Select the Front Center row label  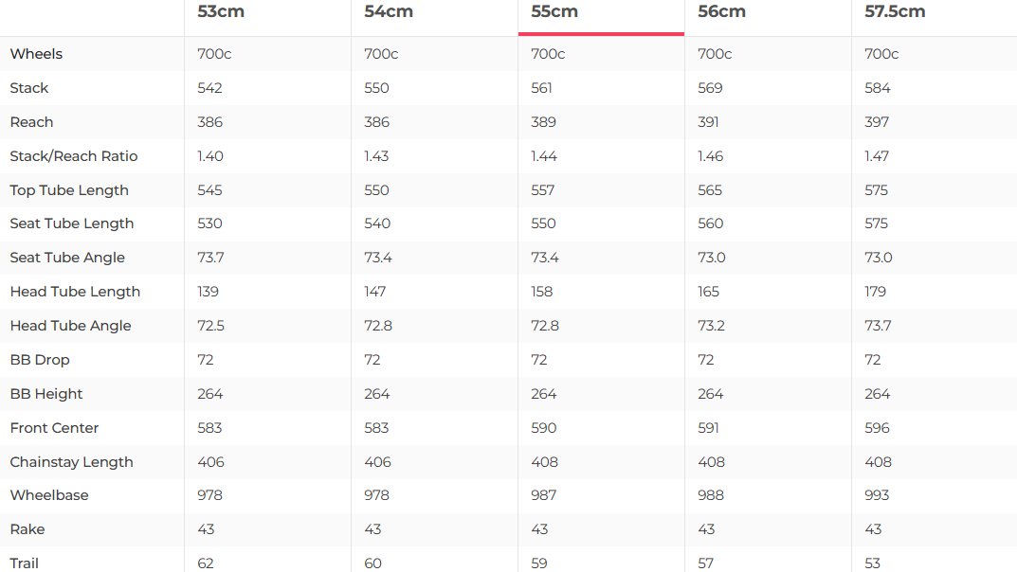54,428
